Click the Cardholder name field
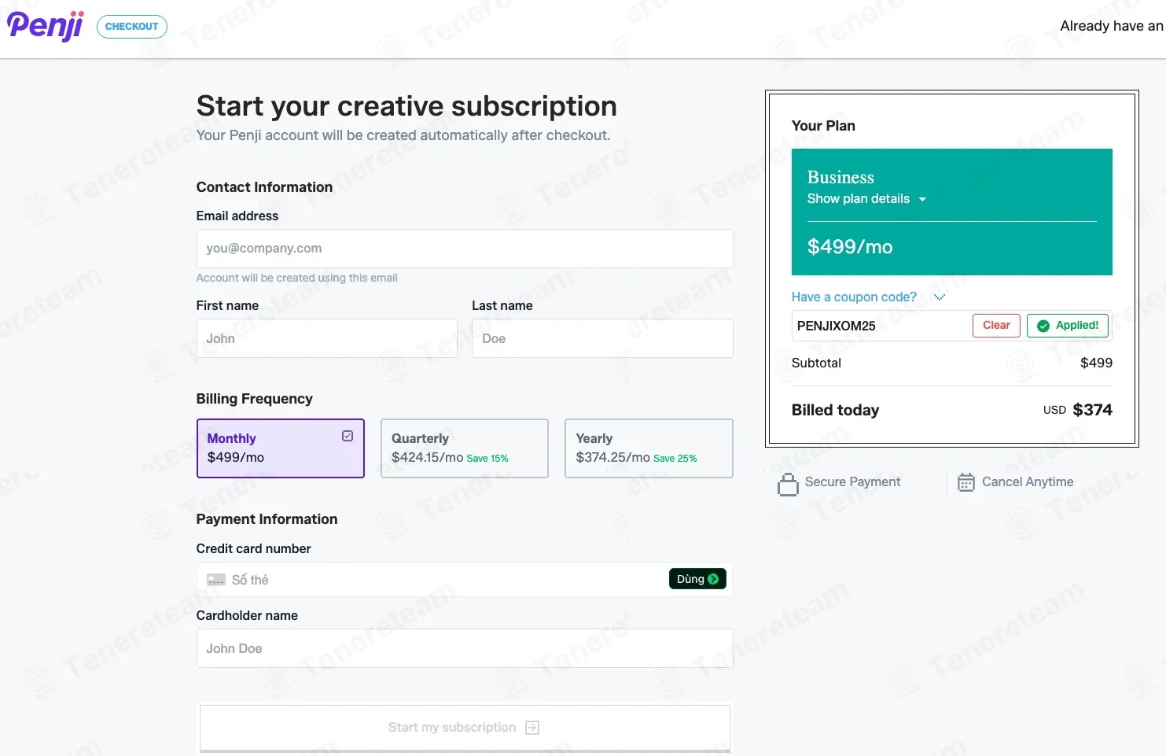This screenshot has width=1166, height=756. point(465,648)
